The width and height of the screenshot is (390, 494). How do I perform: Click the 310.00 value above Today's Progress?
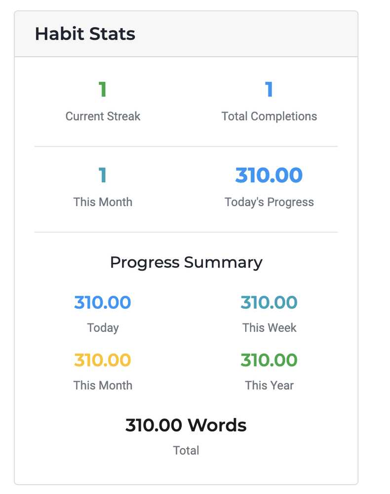click(x=269, y=175)
